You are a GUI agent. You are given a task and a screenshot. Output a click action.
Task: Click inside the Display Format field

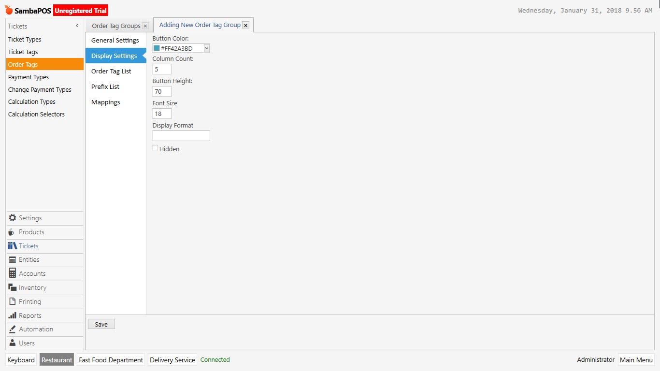pyautogui.click(x=181, y=136)
